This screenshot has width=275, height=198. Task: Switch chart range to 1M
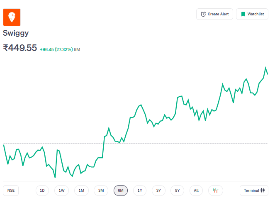(x=81, y=191)
